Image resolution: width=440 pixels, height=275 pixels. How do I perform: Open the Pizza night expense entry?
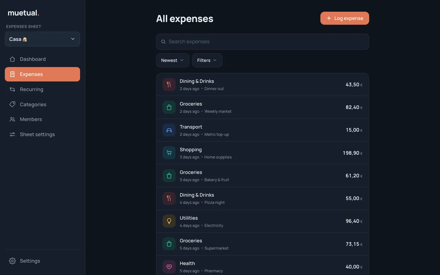click(263, 198)
